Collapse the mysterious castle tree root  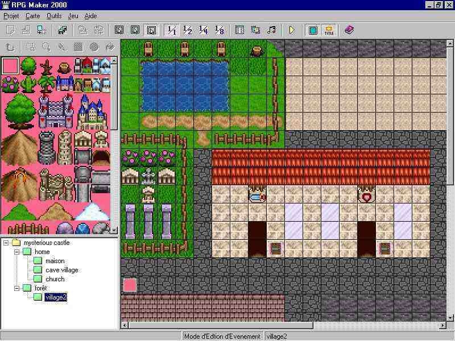click(6, 243)
